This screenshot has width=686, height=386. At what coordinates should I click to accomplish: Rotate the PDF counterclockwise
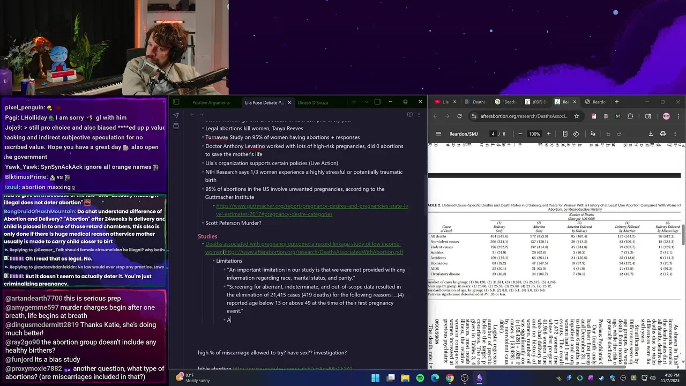click(x=576, y=134)
